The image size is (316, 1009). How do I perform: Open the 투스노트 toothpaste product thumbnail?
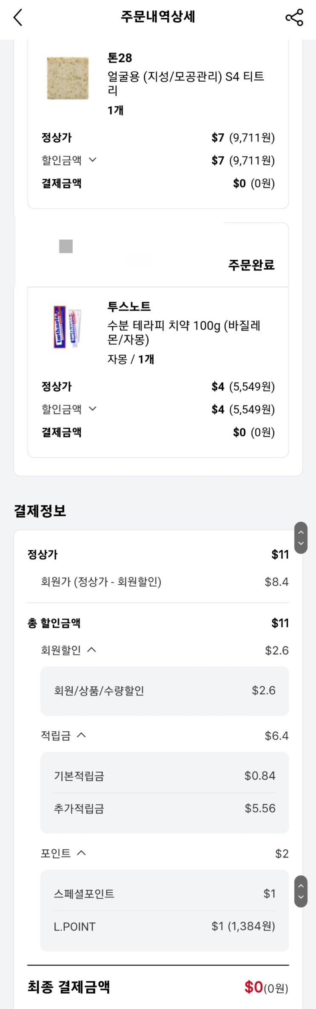[x=68, y=327]
